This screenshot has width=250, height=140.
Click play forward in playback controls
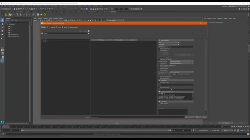click(x=241, y=127)
